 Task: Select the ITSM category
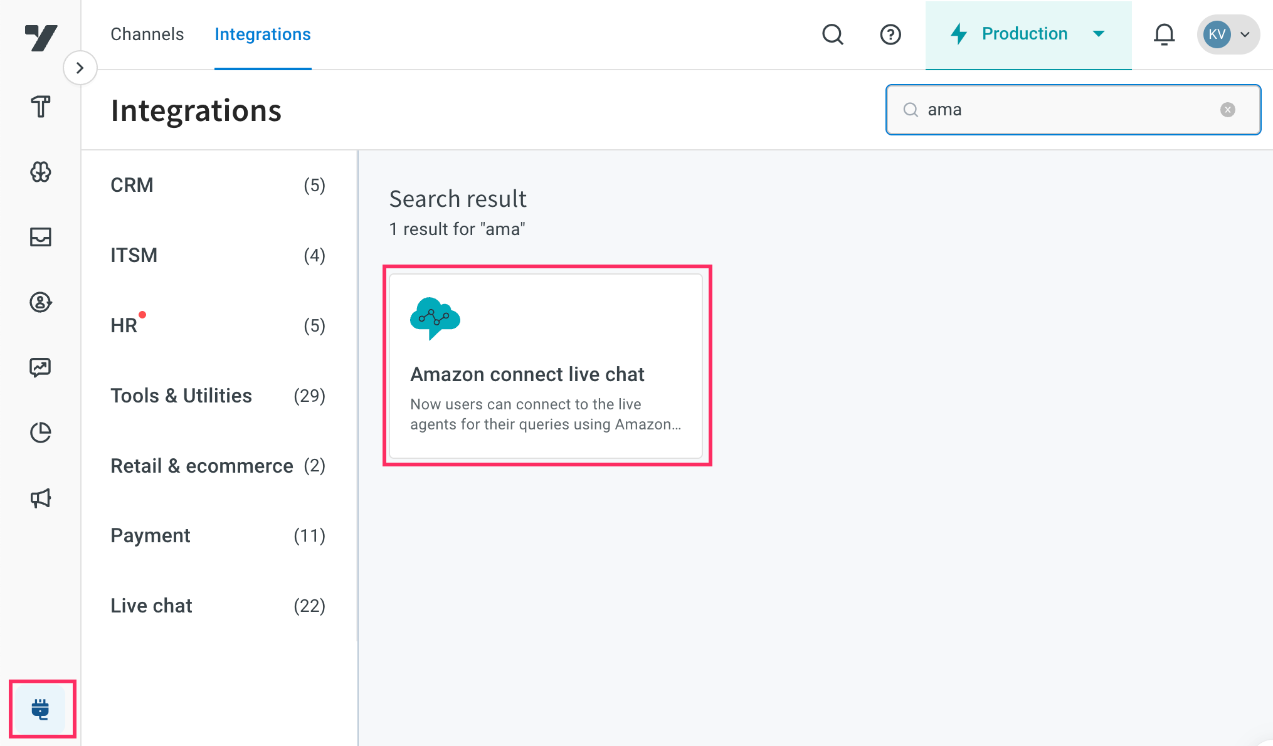point(218,255)
